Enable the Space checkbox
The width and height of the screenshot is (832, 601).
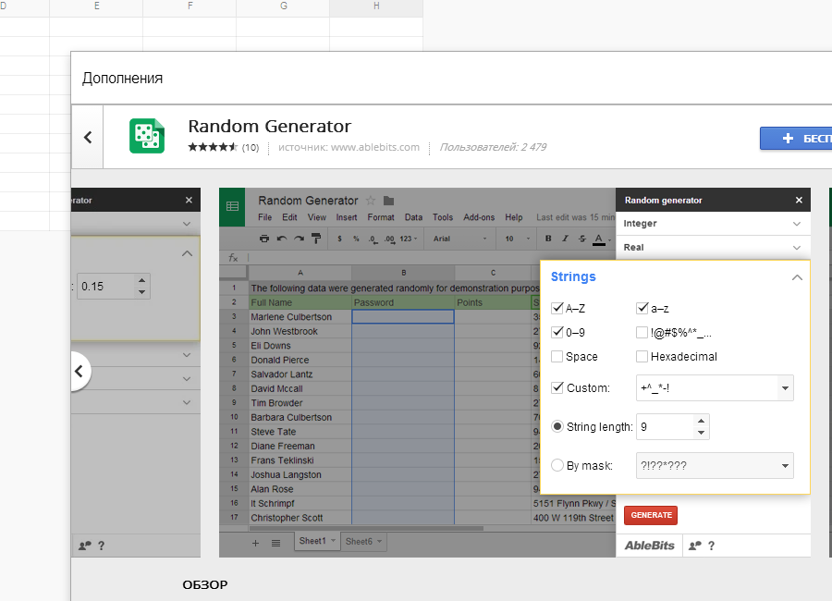557,356
